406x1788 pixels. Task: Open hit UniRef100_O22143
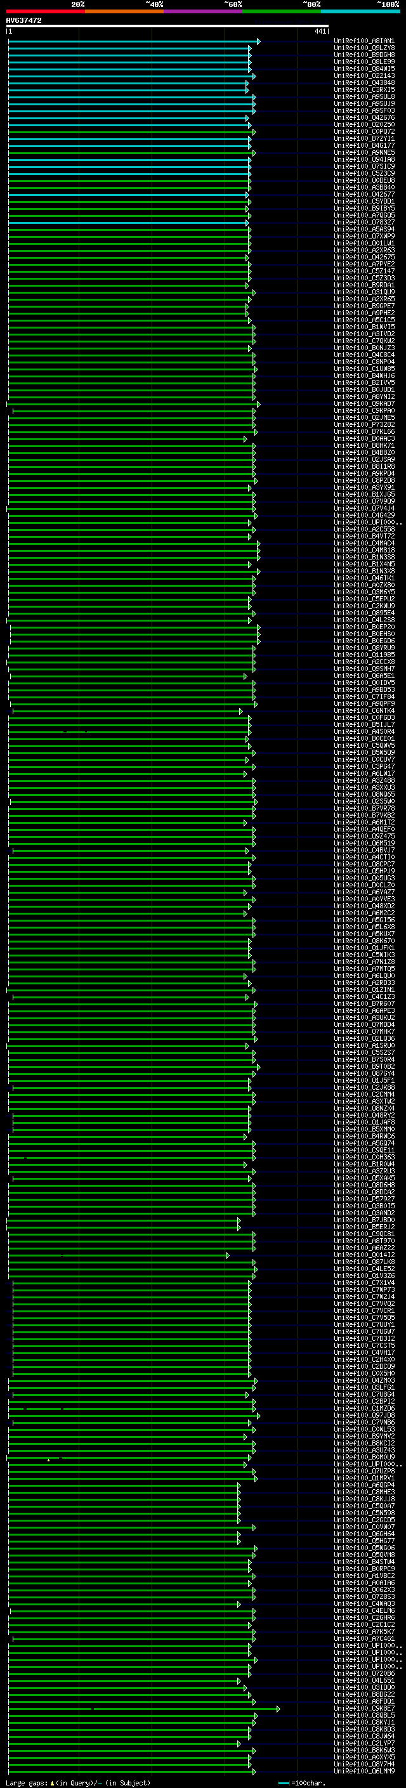pyautogui.click(x=364, y=75)
